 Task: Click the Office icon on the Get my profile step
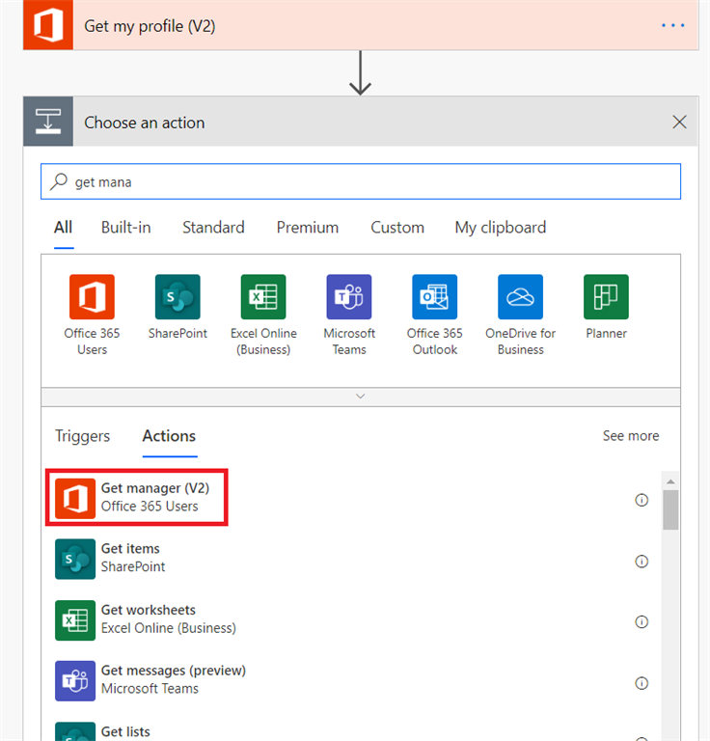coord(48,25)
